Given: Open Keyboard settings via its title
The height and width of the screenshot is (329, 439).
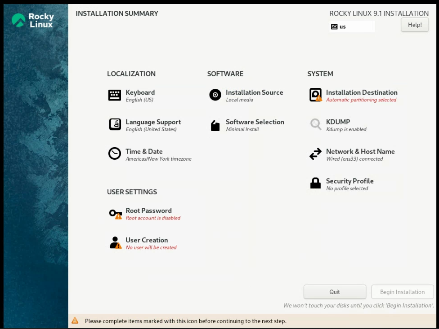Looking at the screenshot, I should point(140,92).
